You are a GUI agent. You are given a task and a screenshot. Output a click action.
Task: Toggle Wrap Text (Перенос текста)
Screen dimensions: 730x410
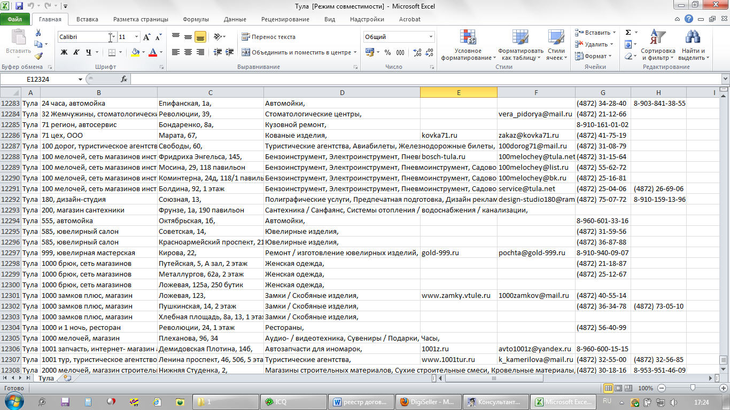(268, 37)
